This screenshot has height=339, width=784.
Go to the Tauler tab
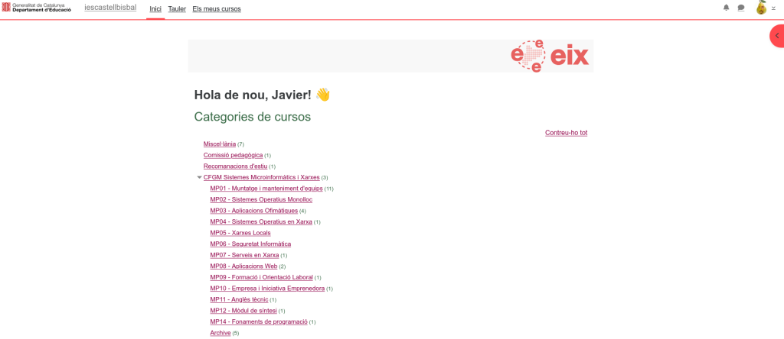(177, 8)
